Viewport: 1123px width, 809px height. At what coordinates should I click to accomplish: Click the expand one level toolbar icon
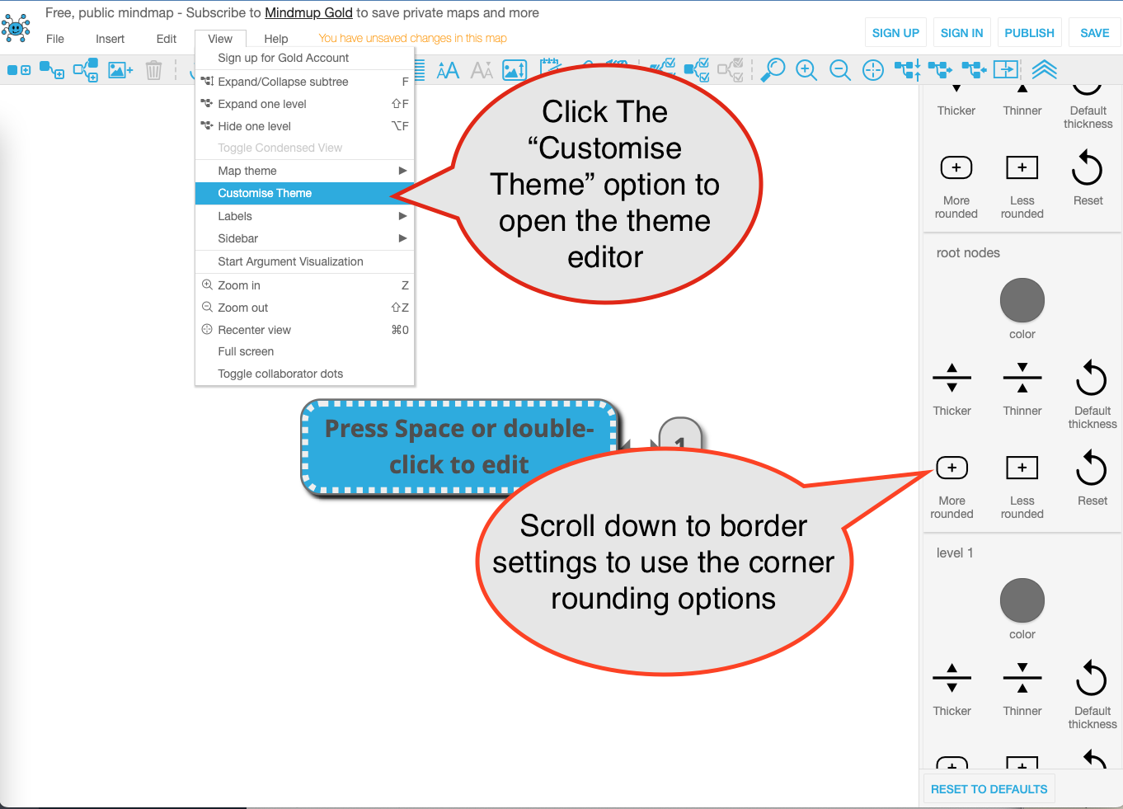[940, 70]
